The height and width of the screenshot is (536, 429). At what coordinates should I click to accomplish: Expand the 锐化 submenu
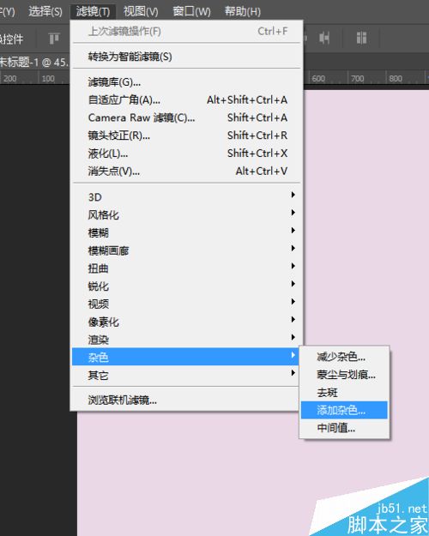tap(186, 286)
